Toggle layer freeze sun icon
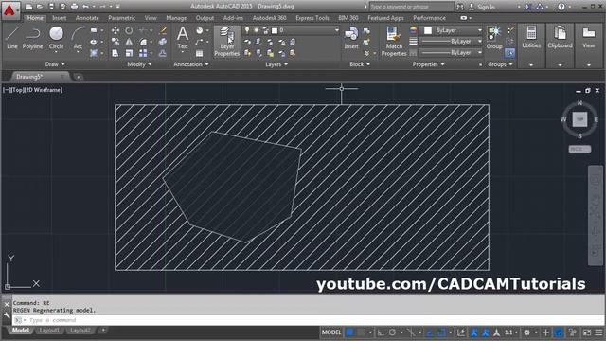 257,30
